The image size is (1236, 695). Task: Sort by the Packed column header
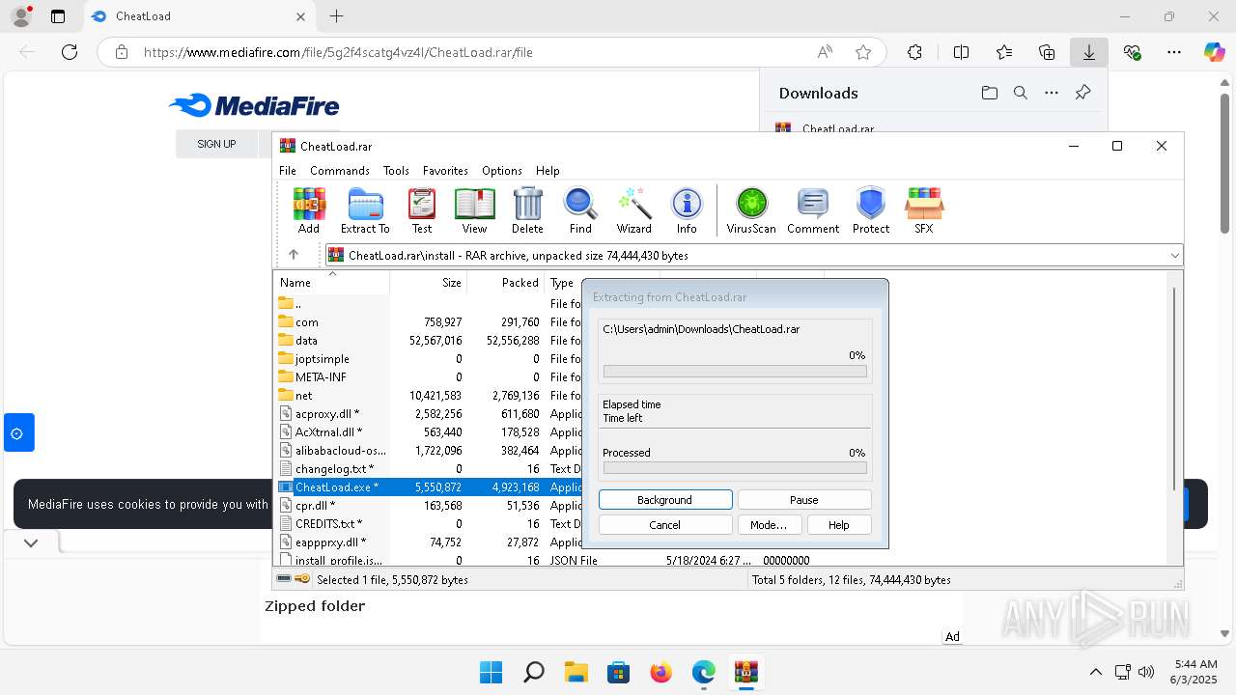(x=506, y=283)
